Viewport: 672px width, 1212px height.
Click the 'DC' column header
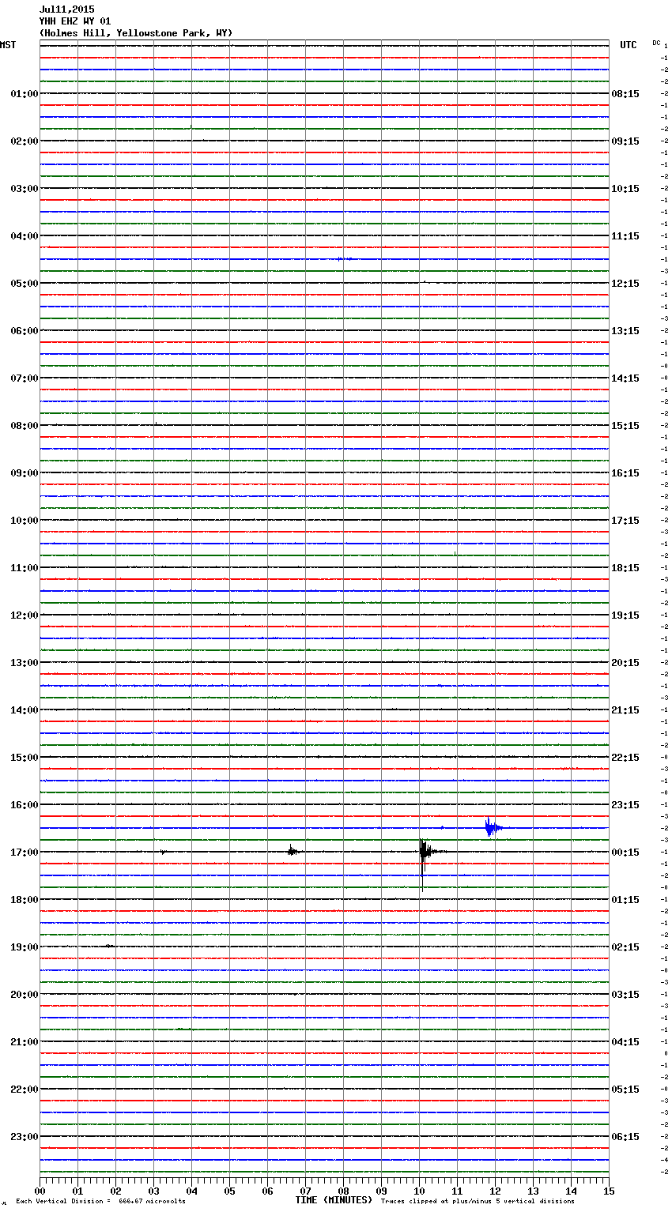click(656, 43)
